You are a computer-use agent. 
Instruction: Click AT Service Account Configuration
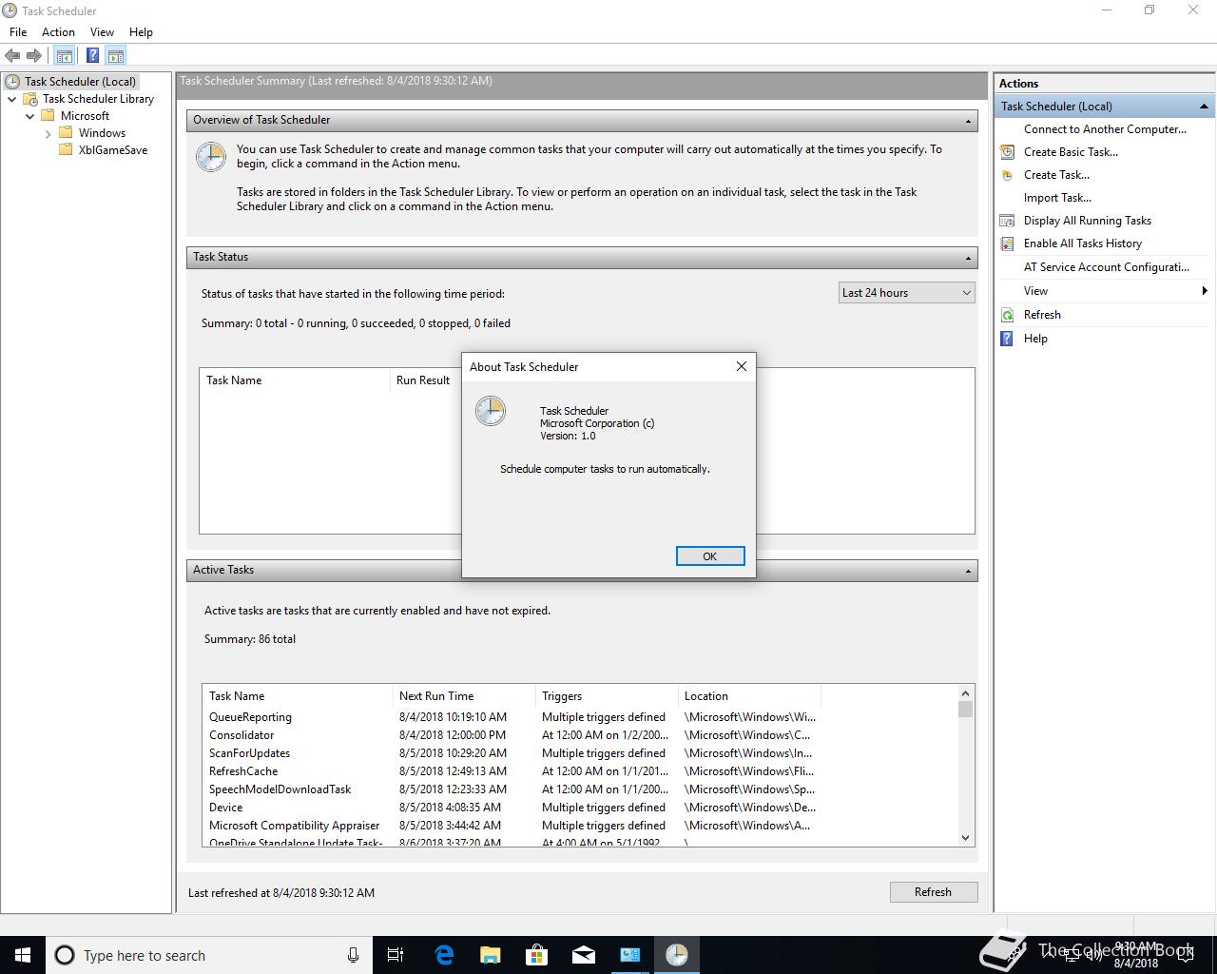(1107, 267)
